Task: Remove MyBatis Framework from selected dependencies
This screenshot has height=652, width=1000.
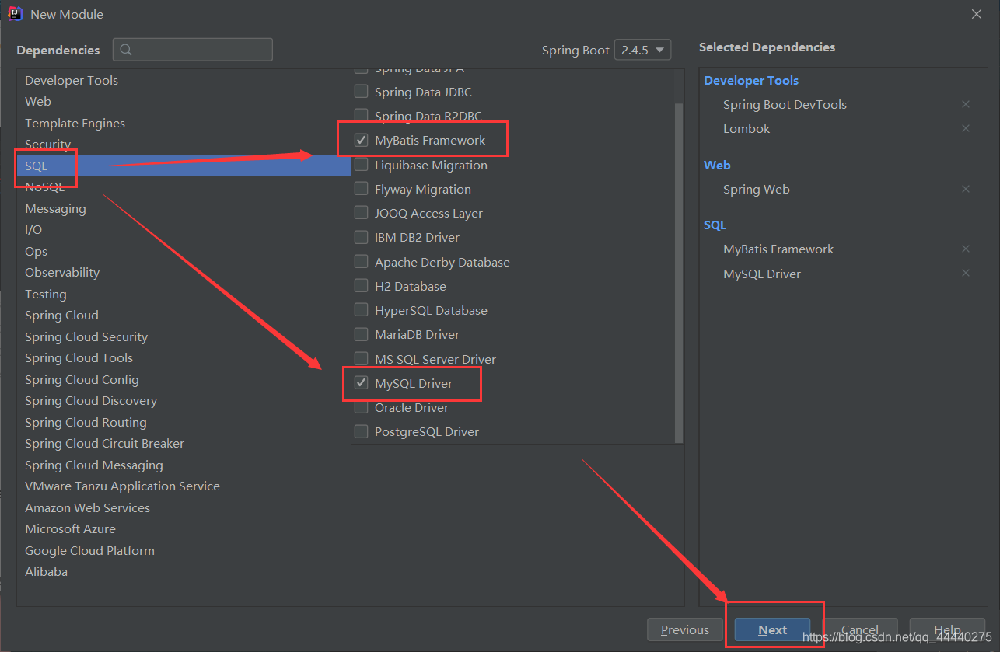Action: click(x=965, y=249)
